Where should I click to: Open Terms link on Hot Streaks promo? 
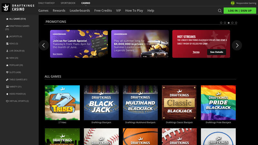point(196,52)
